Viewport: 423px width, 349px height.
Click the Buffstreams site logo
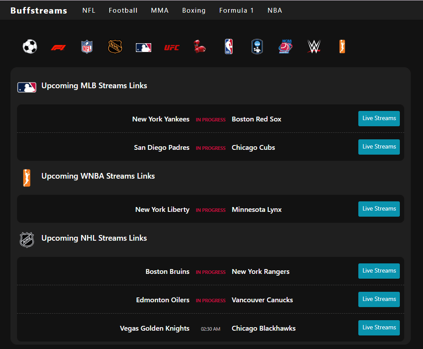[x=38, y=10]
